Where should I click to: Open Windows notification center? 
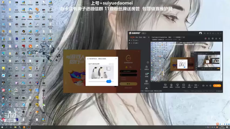click(227, 127)
